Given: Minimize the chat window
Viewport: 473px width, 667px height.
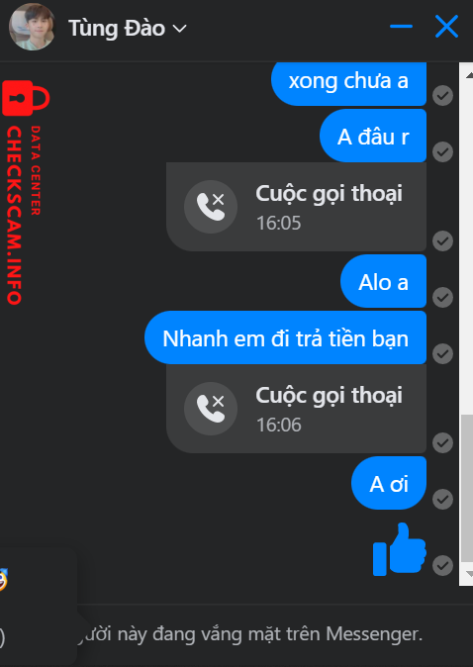Looking at the screenshot, I should [401, 27].
